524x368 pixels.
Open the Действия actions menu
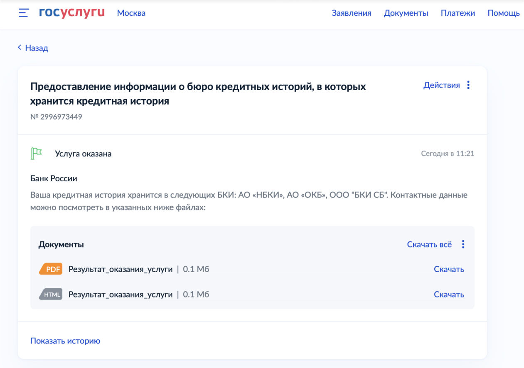(441, 85)
